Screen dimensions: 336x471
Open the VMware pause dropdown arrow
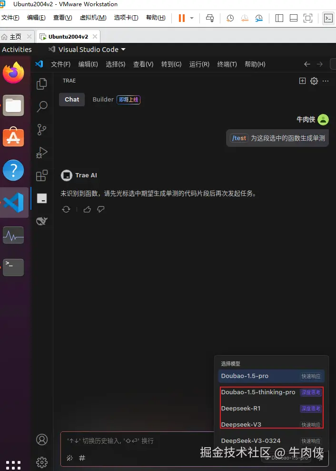(192, 18)
